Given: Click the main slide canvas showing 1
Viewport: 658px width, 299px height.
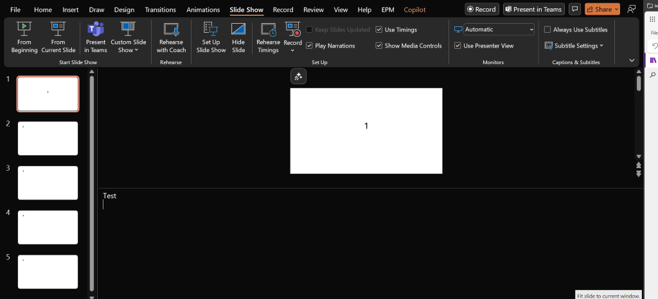Looking at the screenshot, I should pyautogui.click(x=366, y=131).
